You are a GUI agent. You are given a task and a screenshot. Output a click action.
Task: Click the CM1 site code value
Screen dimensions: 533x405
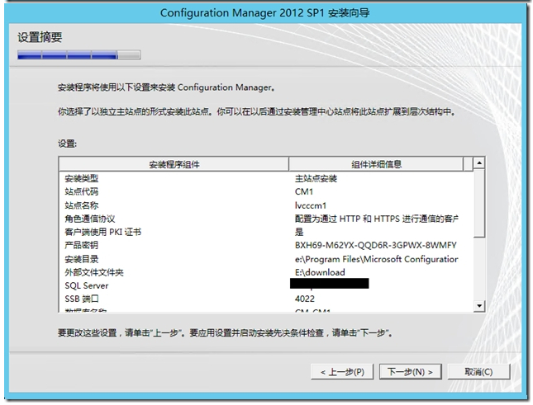tap(304, 191)
